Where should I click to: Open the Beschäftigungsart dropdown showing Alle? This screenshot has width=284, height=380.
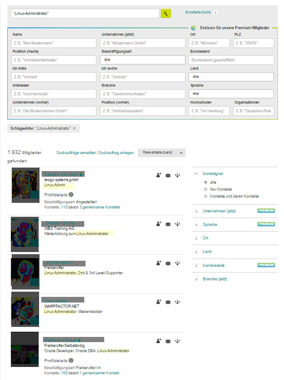[142, 60]
